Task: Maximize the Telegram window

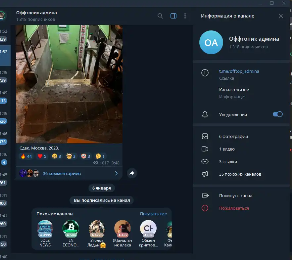Action: point(272,3)
